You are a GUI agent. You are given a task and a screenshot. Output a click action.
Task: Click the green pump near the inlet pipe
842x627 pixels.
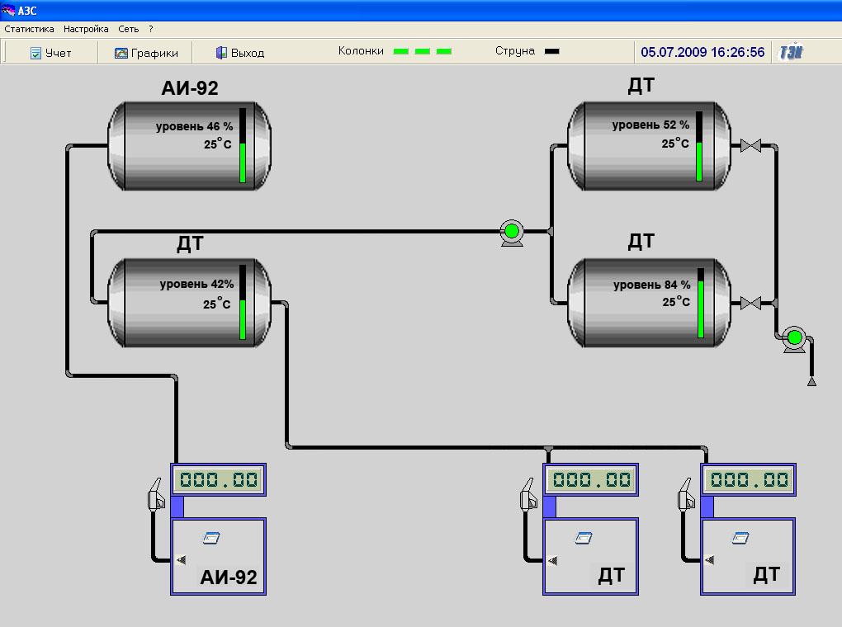coord(794,337)
